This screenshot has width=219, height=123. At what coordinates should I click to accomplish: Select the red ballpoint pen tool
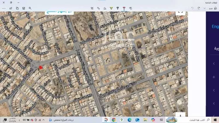124,8
